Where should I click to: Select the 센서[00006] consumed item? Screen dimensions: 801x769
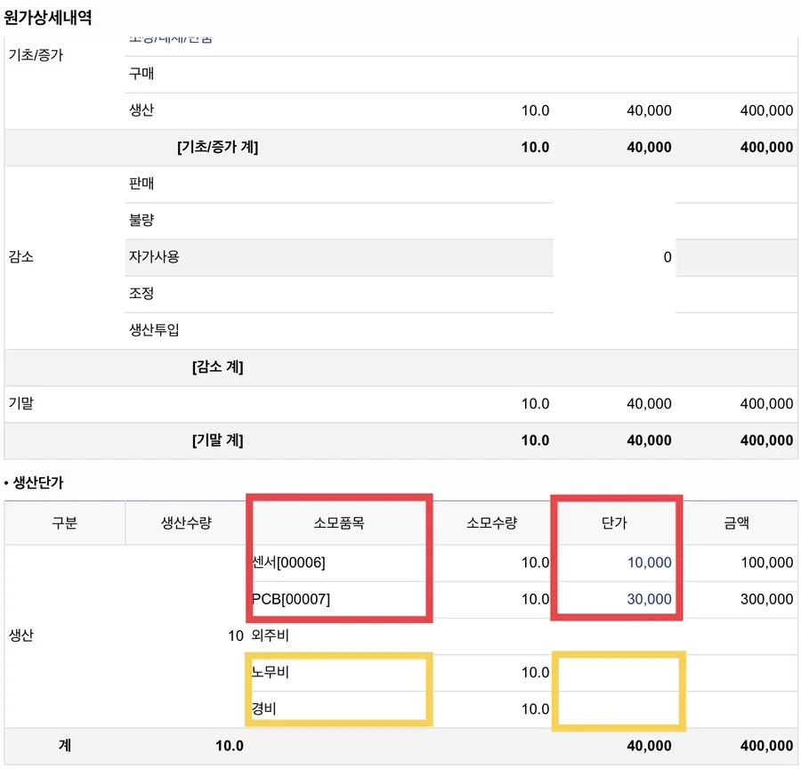pyautogui.click(x=288, y=563)
